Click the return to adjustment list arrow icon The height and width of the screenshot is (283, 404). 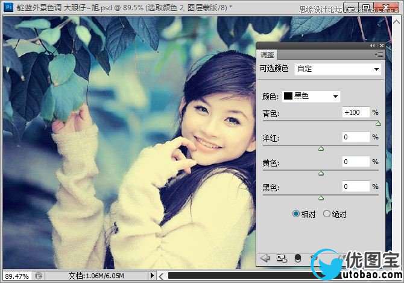(x=265, y=258)
